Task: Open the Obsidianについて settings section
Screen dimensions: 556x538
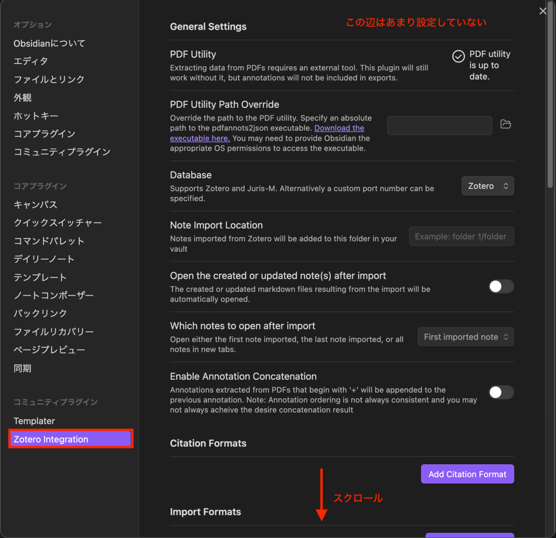Action: tap(49, 43)
